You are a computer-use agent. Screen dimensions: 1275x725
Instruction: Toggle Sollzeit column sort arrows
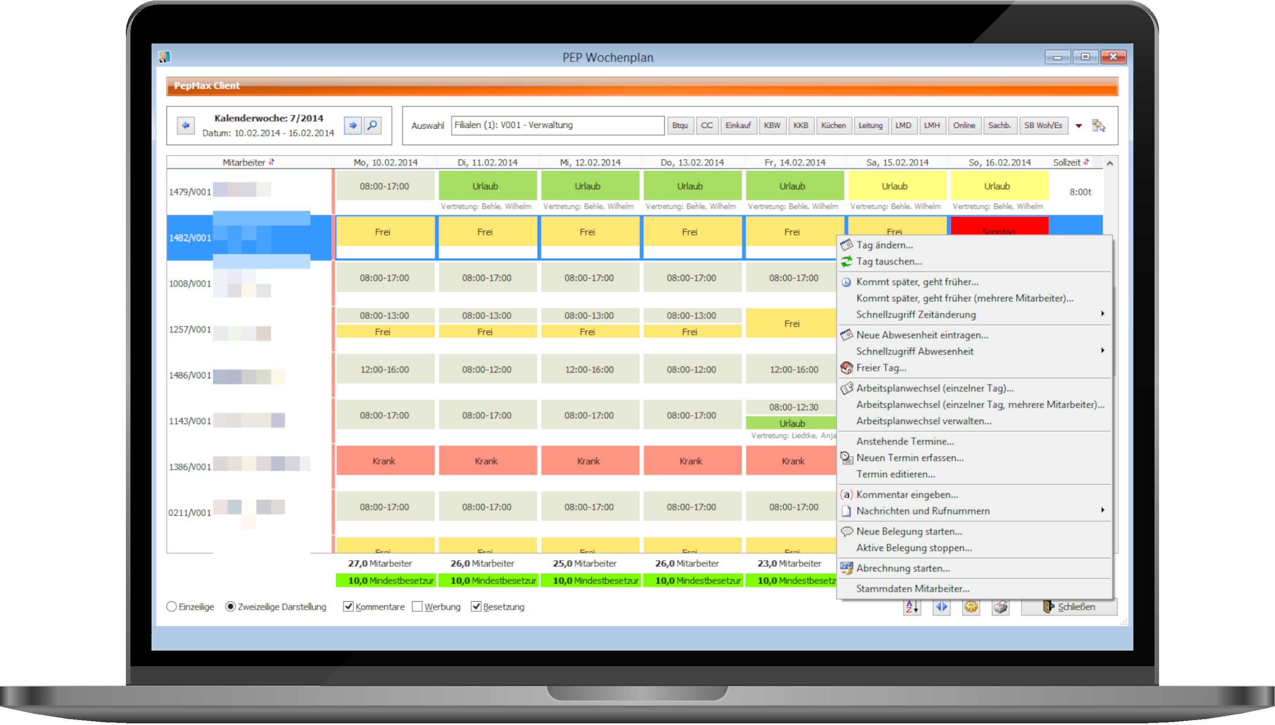point(1086,162)
